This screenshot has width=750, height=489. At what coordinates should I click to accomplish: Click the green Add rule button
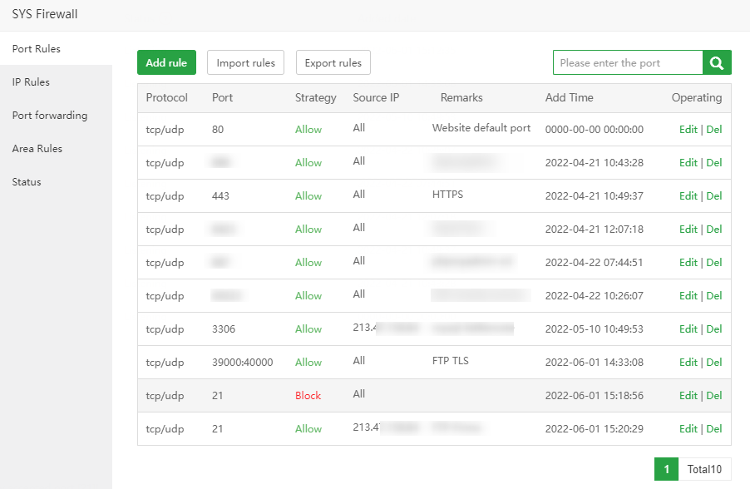coord(166,62)
